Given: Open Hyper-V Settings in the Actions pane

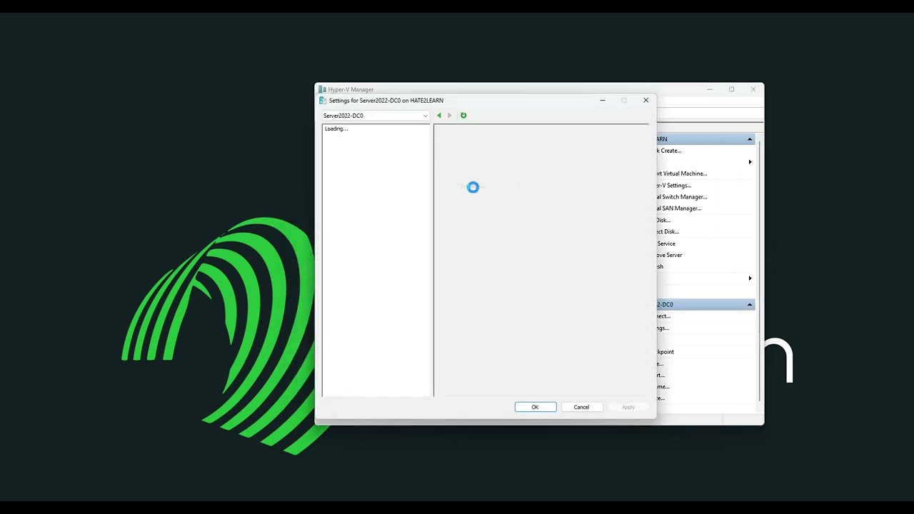Looking at the screenshot, I should tap(674, 186).
